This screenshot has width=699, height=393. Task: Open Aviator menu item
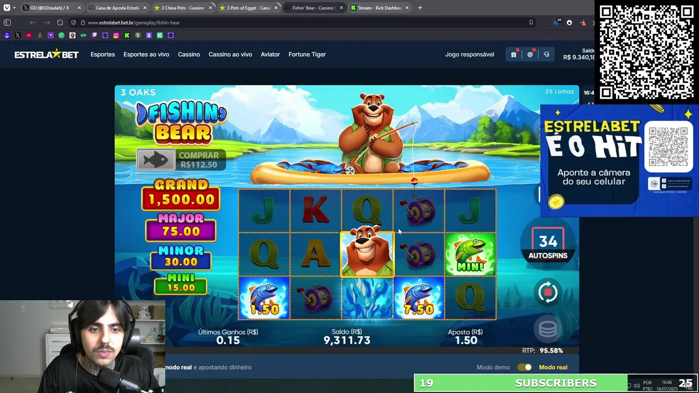pyautogui.click(x=270, y=55)
